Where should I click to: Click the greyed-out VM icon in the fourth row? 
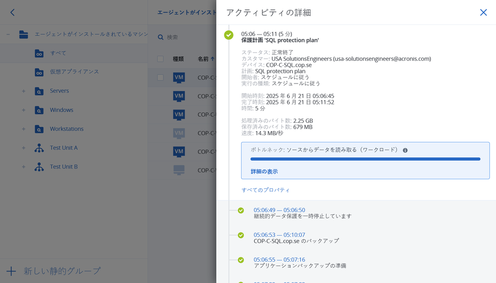(x=179, y=134)
